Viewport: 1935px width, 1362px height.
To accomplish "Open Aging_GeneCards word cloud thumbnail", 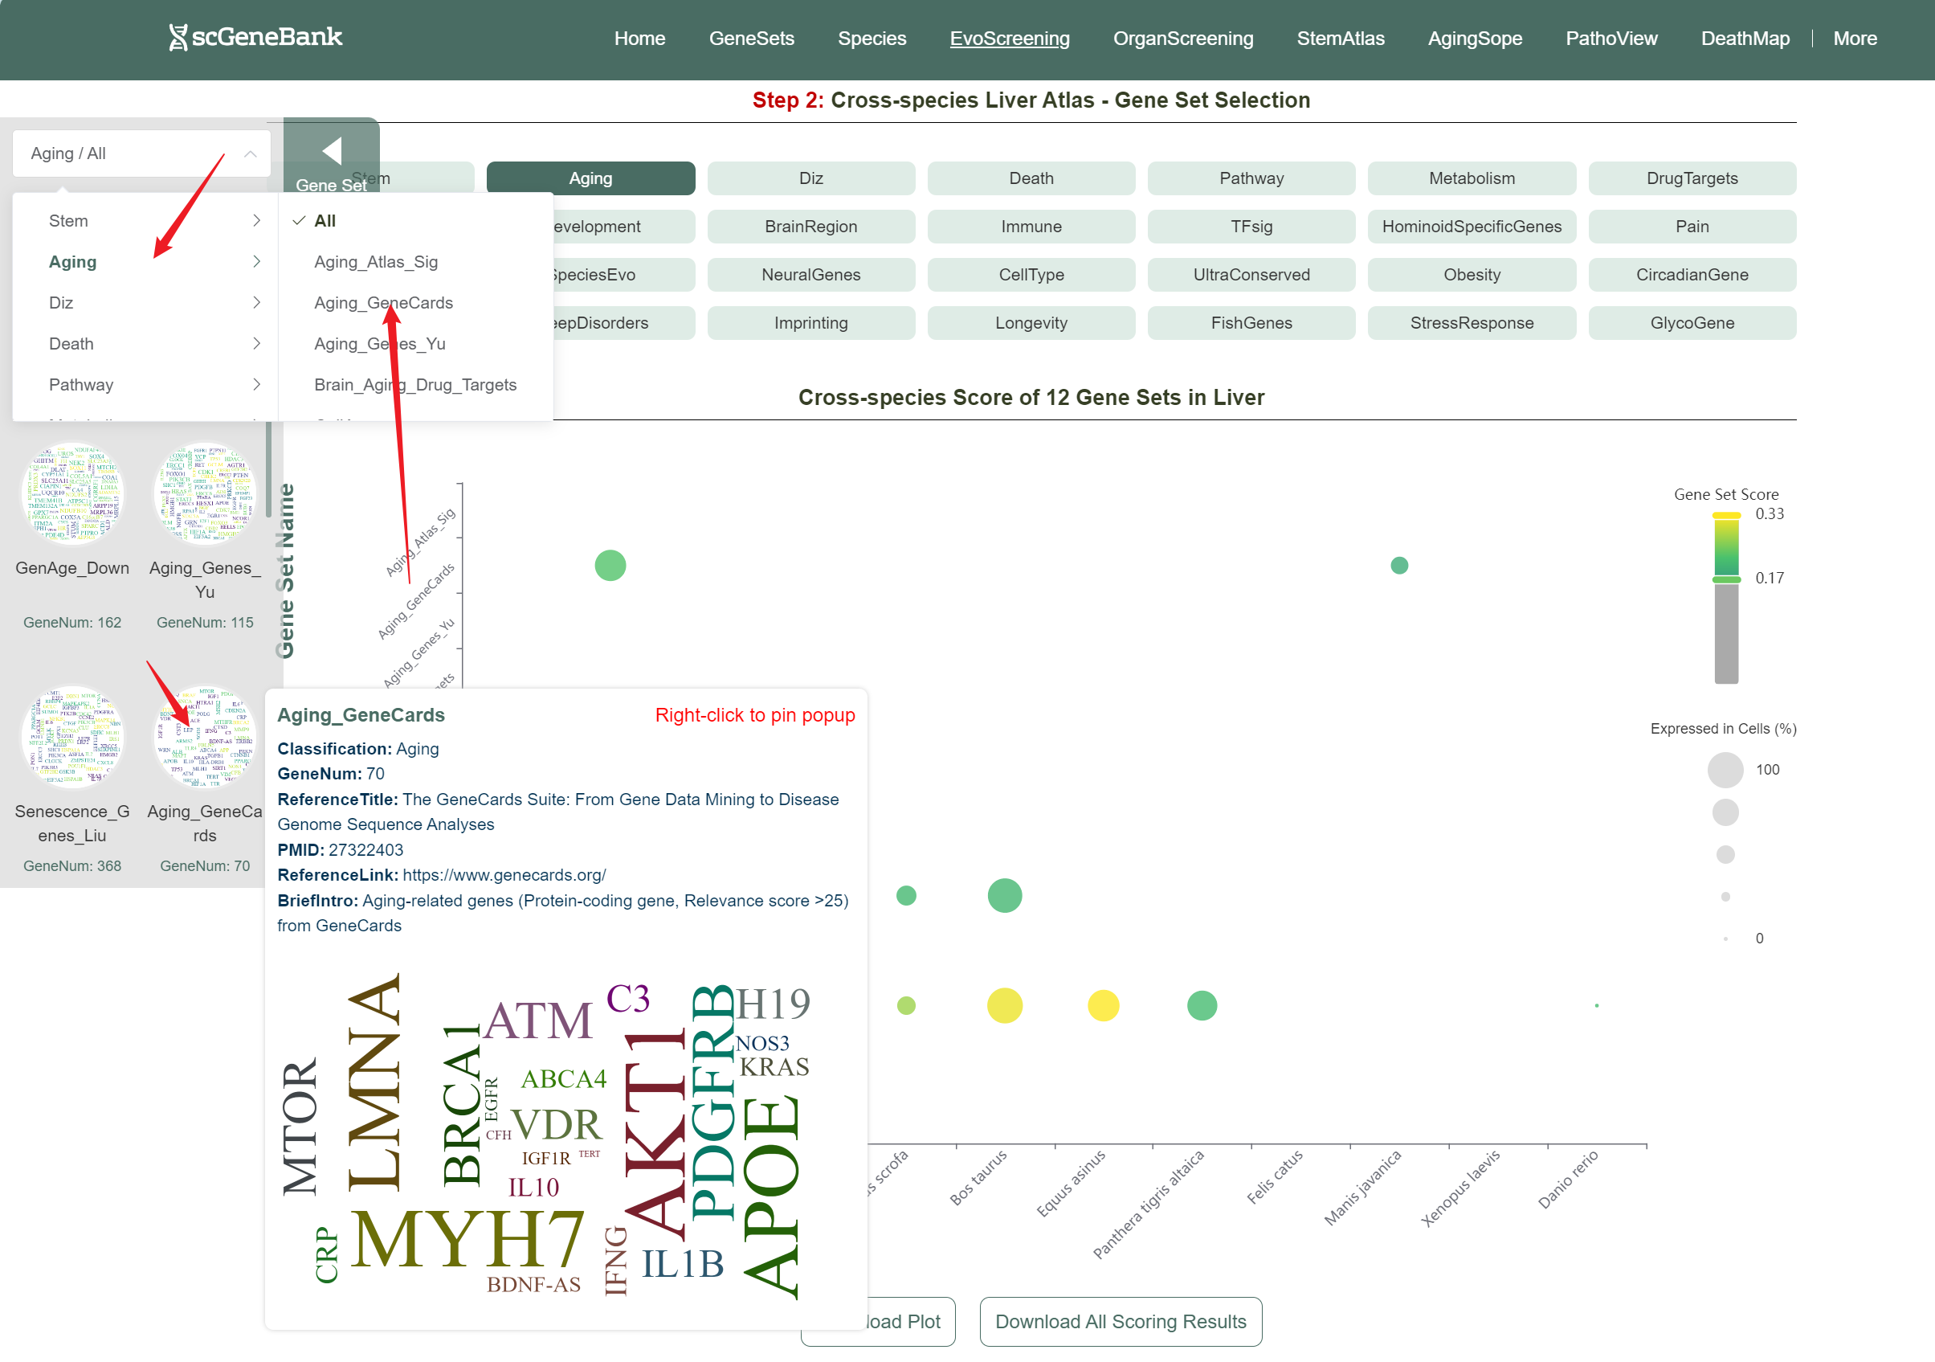I will click(x=205, y=738).
